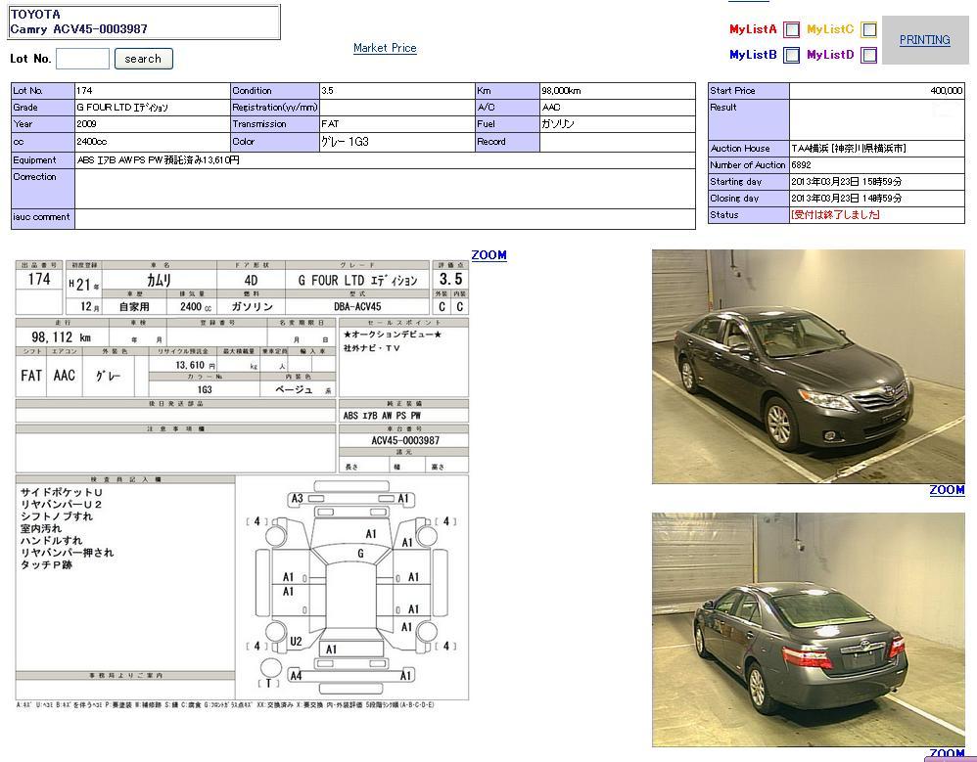Click the car damage diagram on the sheet

351,585
